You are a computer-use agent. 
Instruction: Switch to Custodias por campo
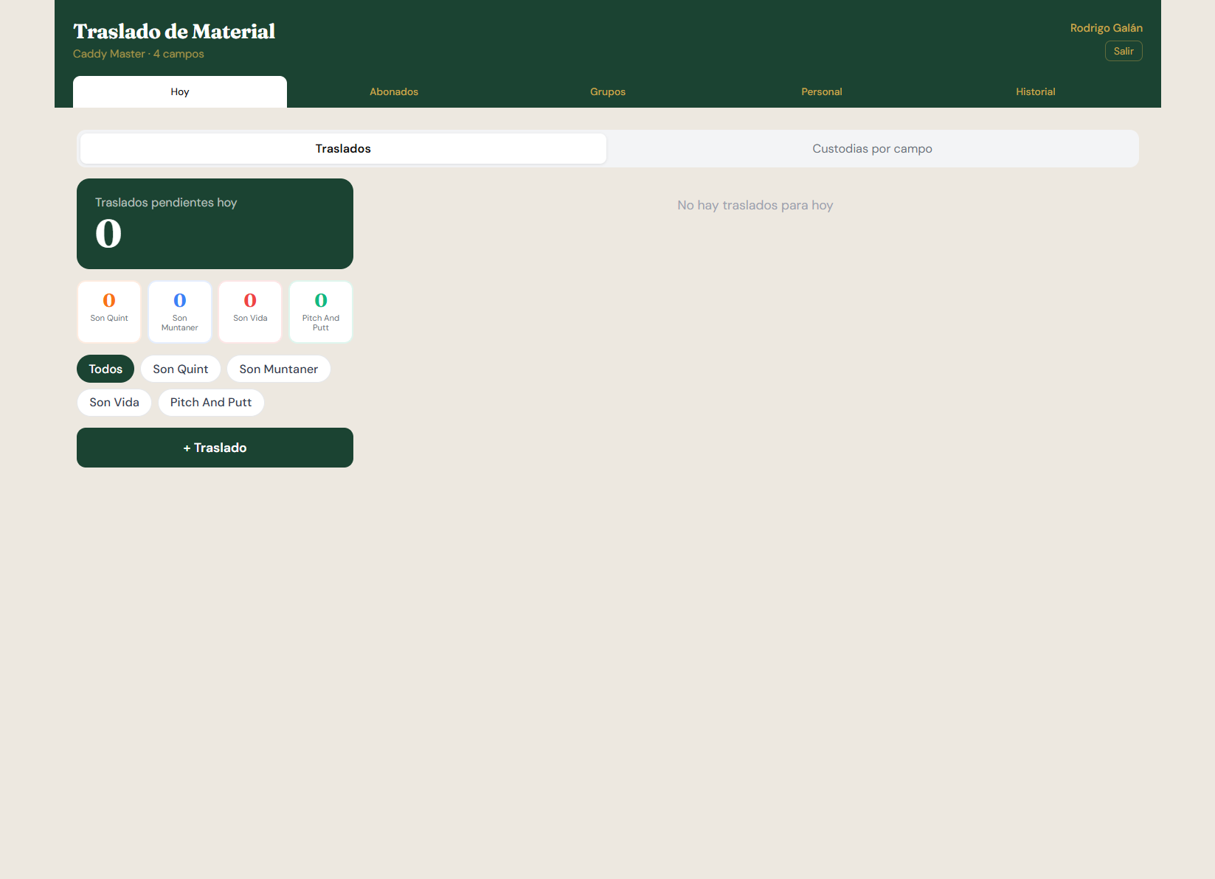point(872,148)
